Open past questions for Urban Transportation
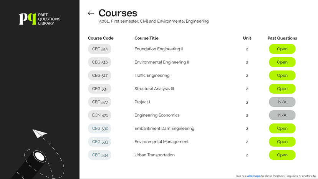The image size is (318, 179). tap(282, 155)
